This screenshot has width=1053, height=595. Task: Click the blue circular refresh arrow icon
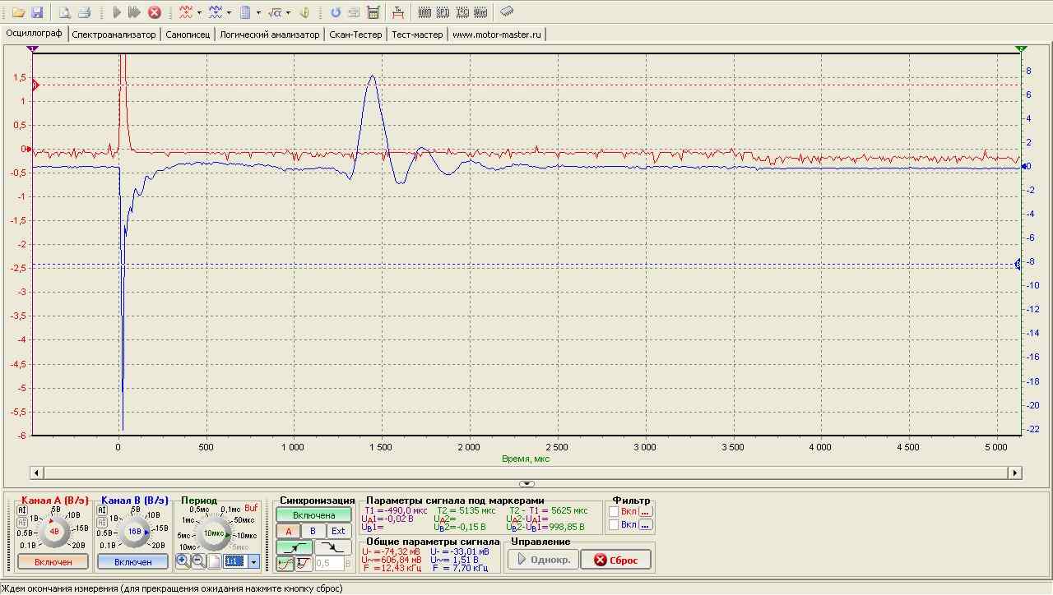coord(336,12)
